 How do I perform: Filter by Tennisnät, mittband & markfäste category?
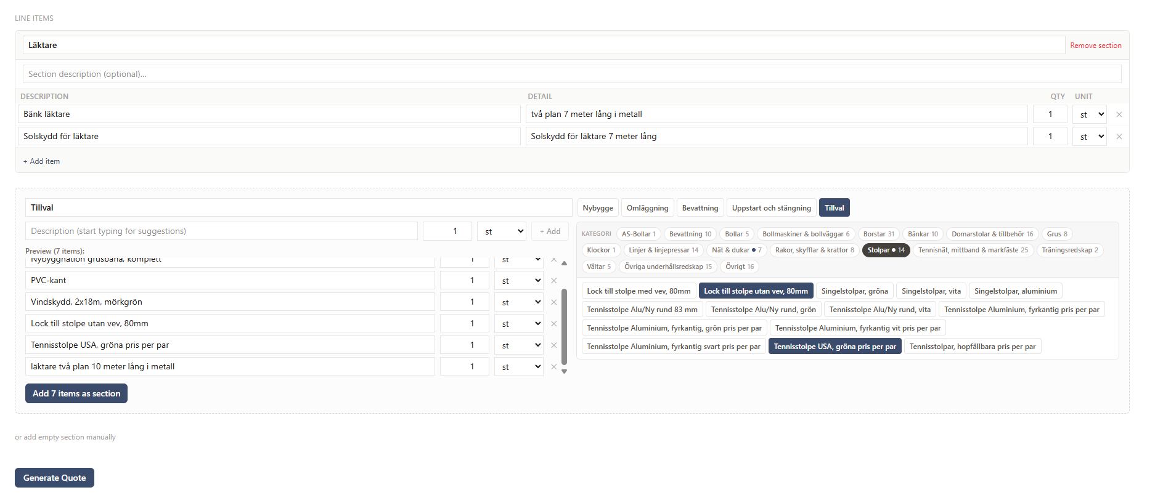pos(973,250)
